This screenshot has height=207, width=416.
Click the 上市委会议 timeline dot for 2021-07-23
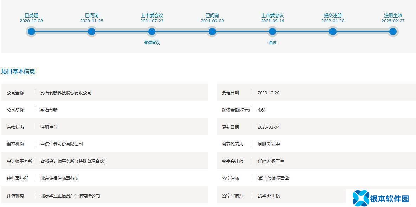[152, 32]
